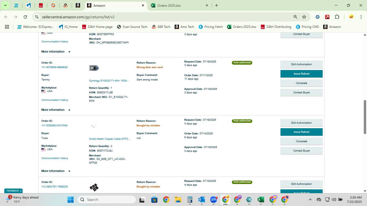Open the D&H Home page bookmark

click(x=97, y=27)
